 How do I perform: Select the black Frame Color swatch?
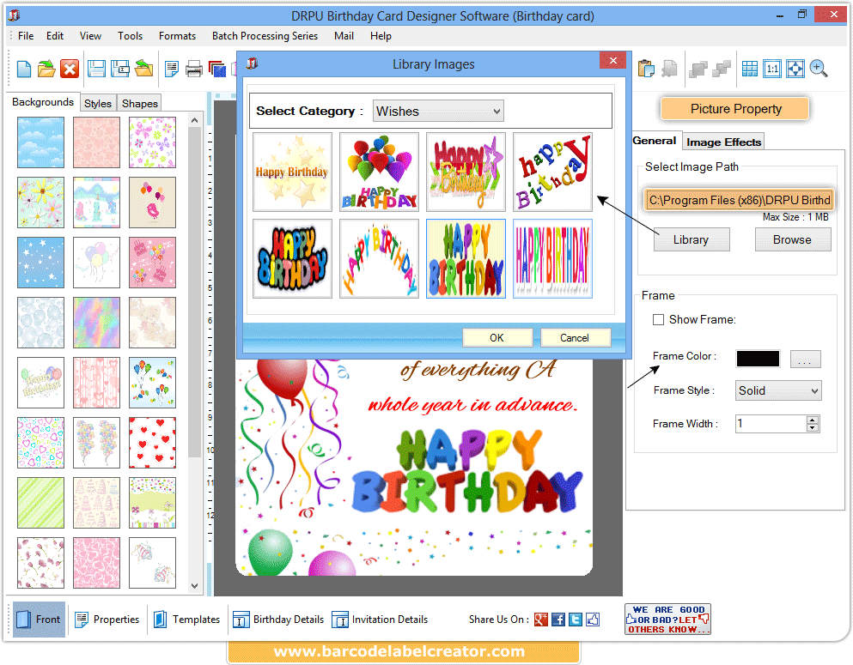[x=756, y=359]
